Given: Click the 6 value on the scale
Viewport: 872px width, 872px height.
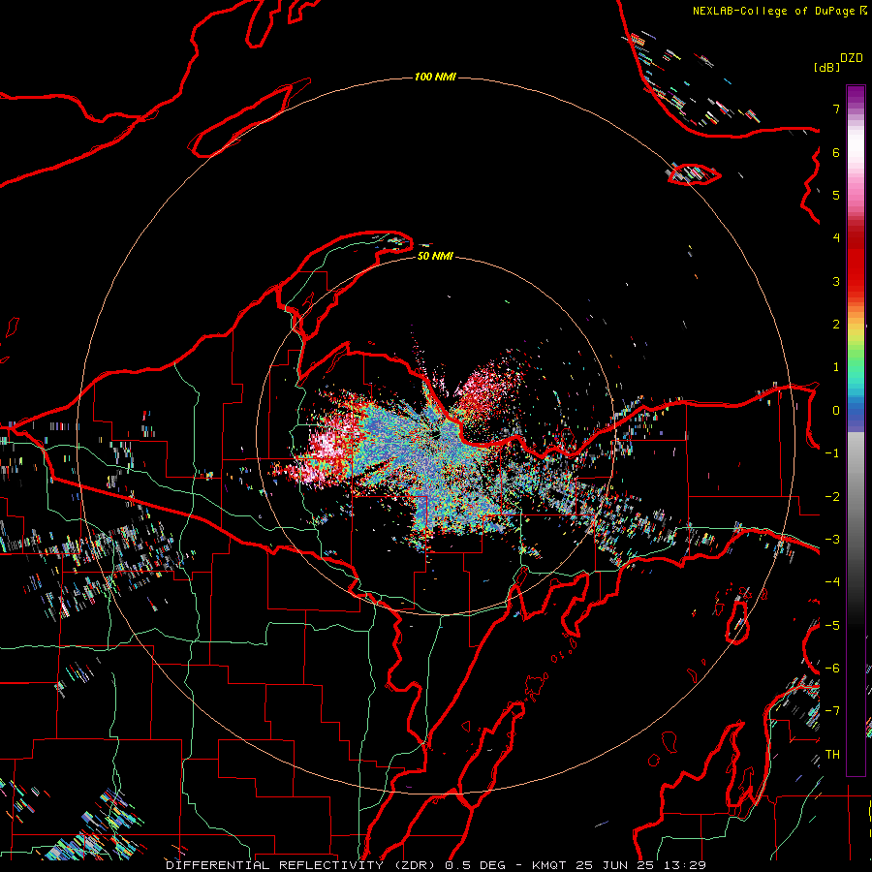Looking at the screenshot, I should 835,152.
